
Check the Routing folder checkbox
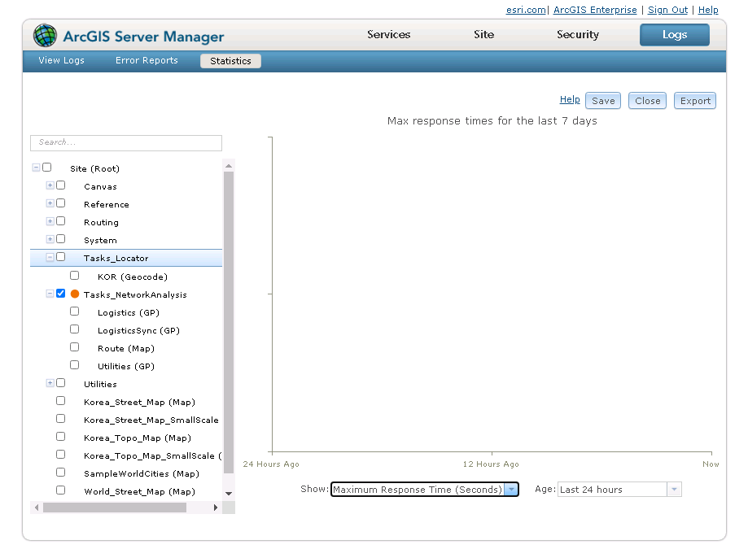pyautogui.click(x=60, y=221)
